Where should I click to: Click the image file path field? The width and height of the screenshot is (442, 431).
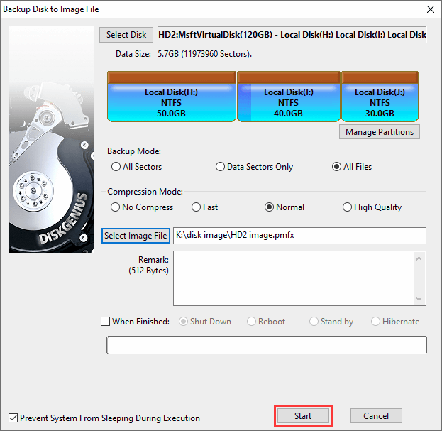tap(299, 236)
